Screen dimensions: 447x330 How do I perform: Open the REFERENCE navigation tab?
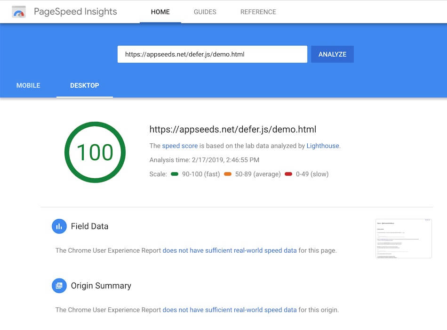click(x=258, y=12)
